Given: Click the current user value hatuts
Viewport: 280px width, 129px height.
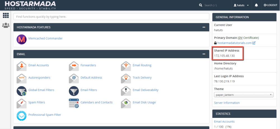Looking at the screenshot, I should click(x=218, y=30).
